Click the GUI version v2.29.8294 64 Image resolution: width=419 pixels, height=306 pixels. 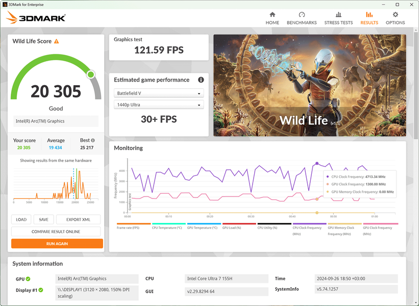pyautogui.click(x=226, y=291)
